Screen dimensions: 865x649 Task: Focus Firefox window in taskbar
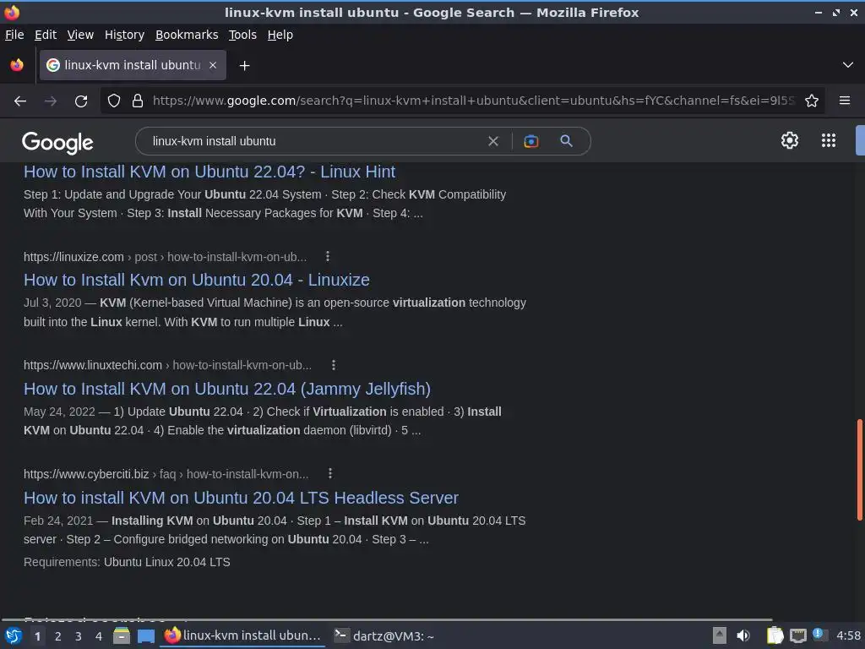(242, 635)
